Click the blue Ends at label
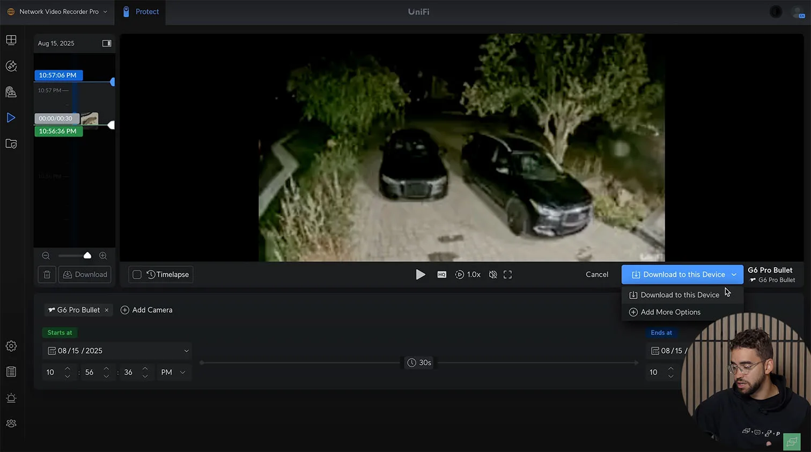The height and width of the screenshot is (452, 811). click(x=661, y=333)
